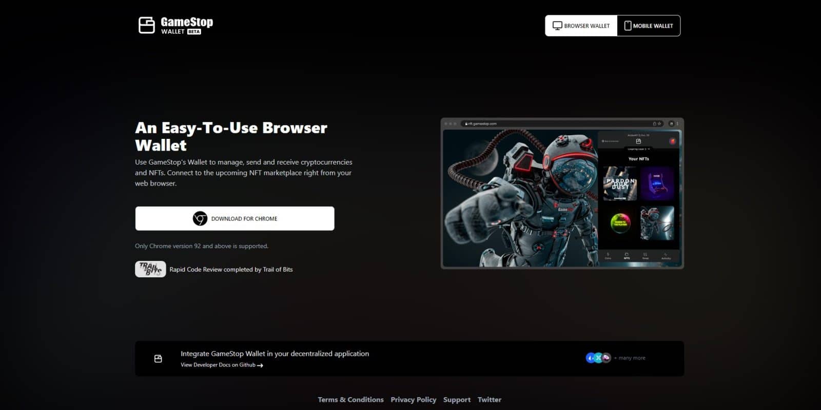Click the phone icon in Mobile Wallet
The image size is (821, 410).
[x=627, y=26]
